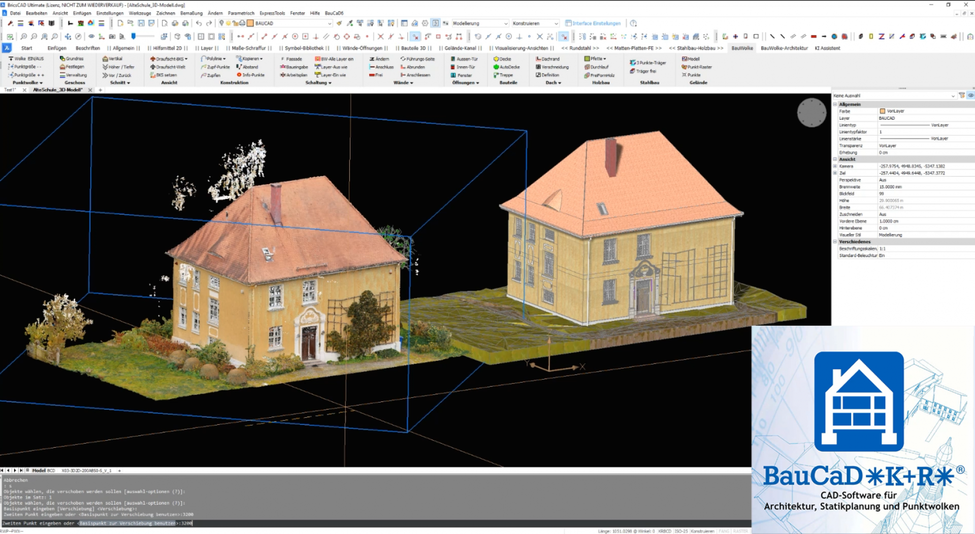Click the command line input field

[376, 523]
